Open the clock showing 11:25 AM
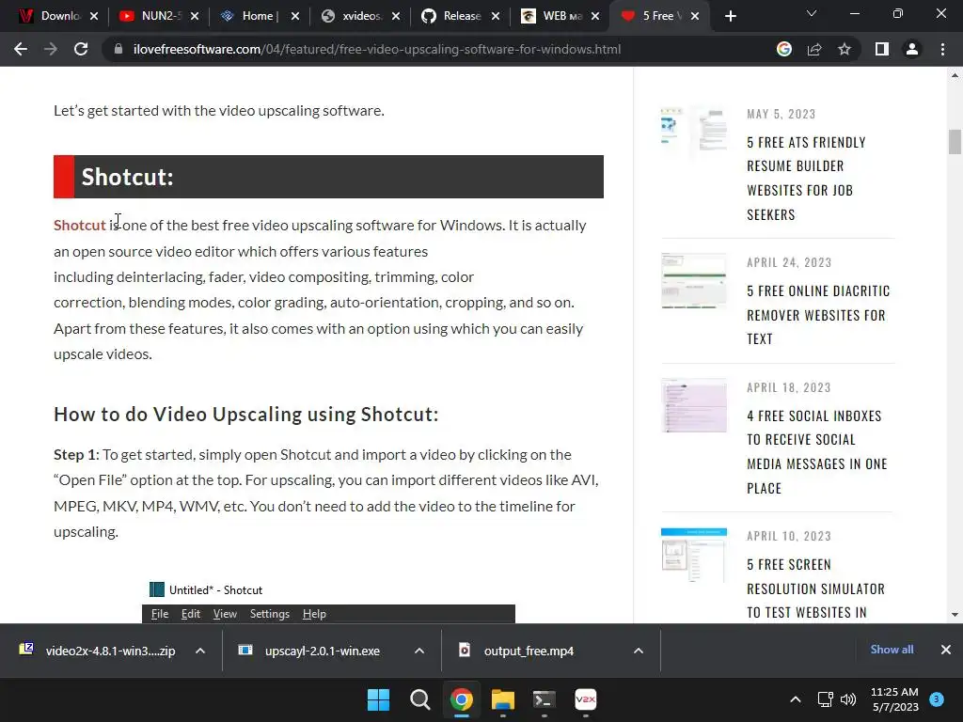This screenshot has height=722, width=963. tap(895, 699)
